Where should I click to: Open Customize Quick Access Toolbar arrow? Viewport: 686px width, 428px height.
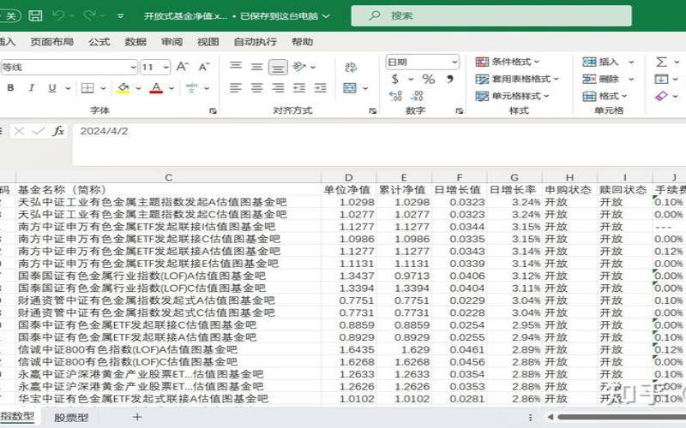tap(120, 16)
